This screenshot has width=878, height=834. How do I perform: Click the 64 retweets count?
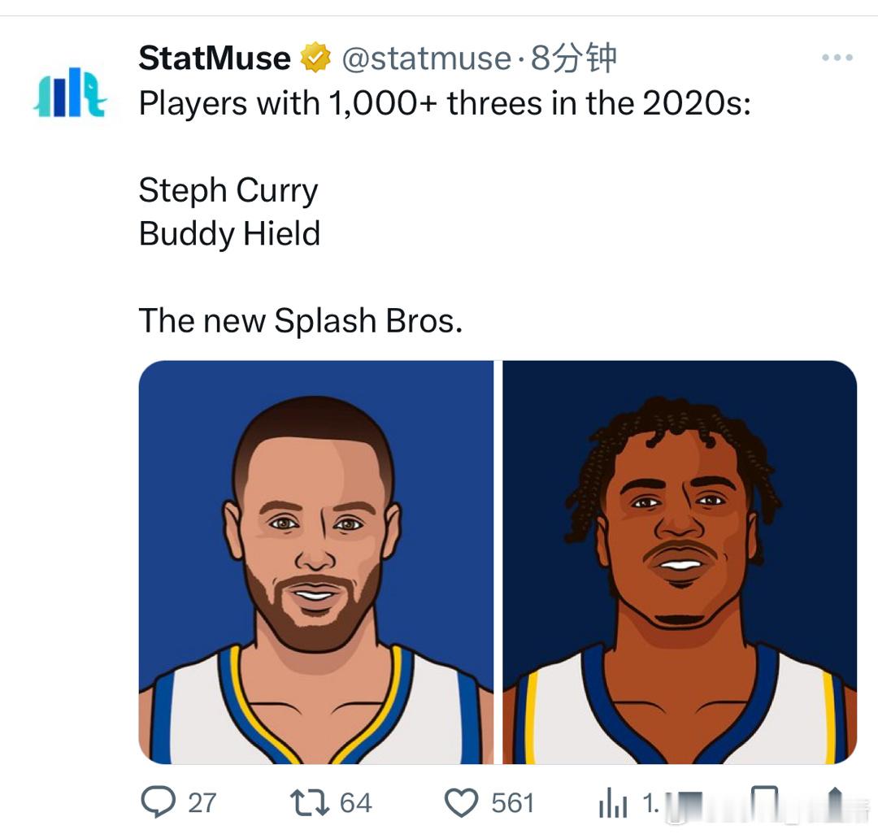point(355,803)
